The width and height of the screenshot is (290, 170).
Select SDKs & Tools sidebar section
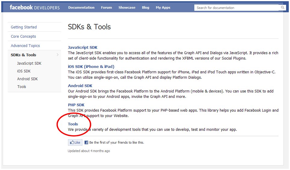pos(23,55)
